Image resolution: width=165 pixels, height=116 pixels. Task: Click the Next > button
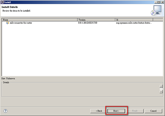tap(116, 111)
